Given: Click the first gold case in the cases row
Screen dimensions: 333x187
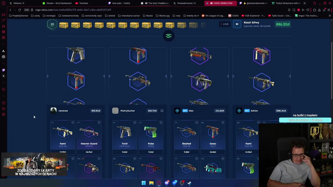Looking at the screenshot, I should pos(64,25).
